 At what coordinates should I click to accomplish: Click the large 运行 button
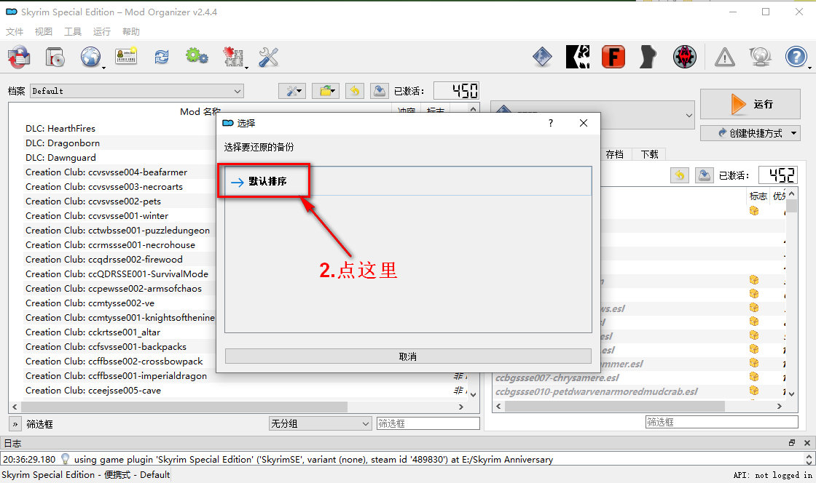[750, 104]
